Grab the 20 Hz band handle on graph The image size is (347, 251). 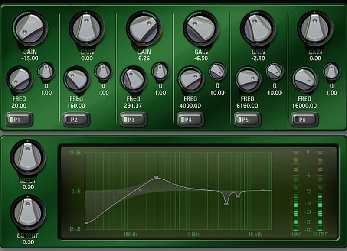(x=86, y=223)
